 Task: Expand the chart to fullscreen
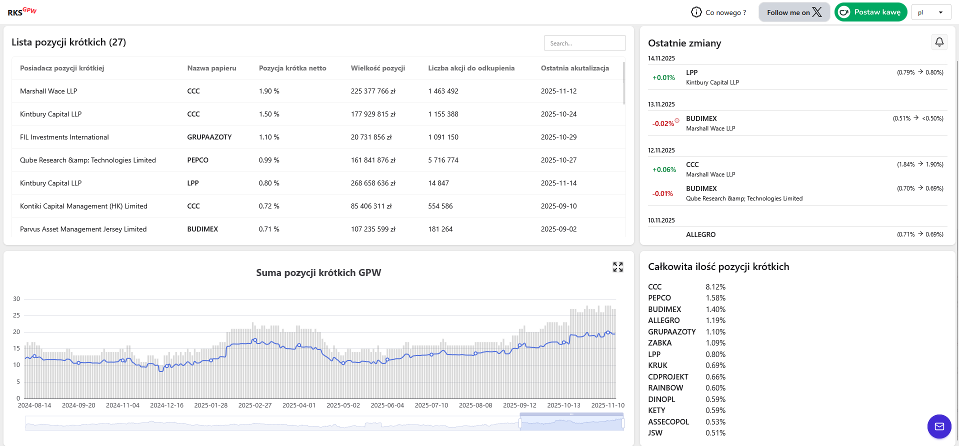pyautogui.click(x=618, y=267)
